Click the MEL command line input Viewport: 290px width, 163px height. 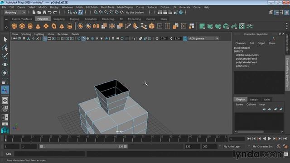(49, 154)
